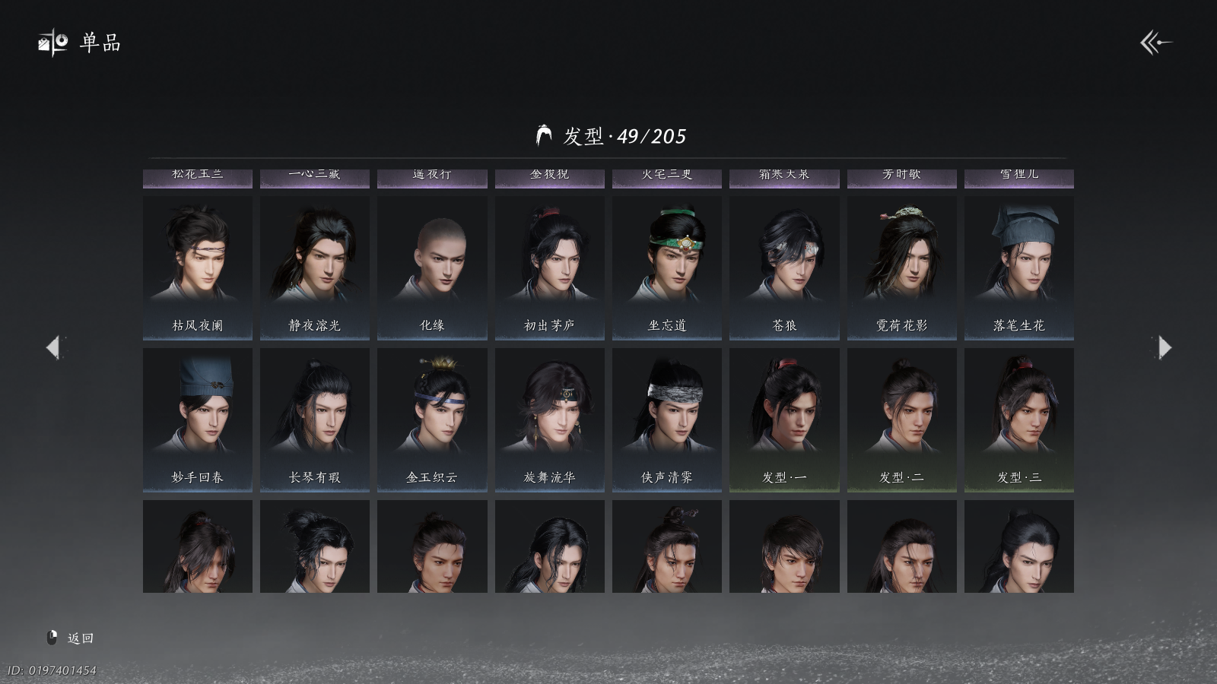Pick the 落笔生花 blue cap hairstyle
The height and width of the screenshot is (684, 1217).
(x=1019, y=268)
